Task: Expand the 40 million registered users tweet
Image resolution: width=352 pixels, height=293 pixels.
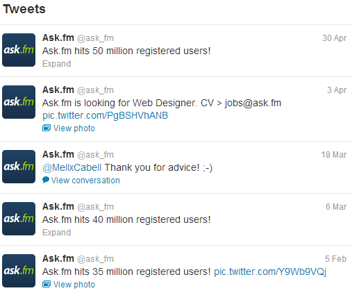Action: [56, 233]
